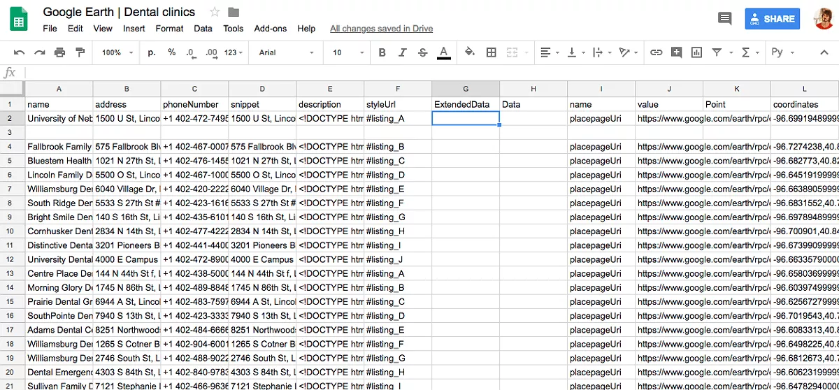Click the merge cells icon
Image resolution: width=839 pixels, height=390 pixels.
click(x=512, y=52)
